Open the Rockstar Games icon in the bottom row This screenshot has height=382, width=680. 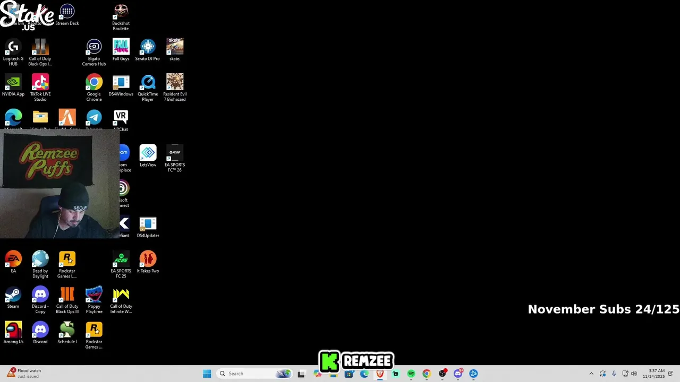click(x=94, y=335)
